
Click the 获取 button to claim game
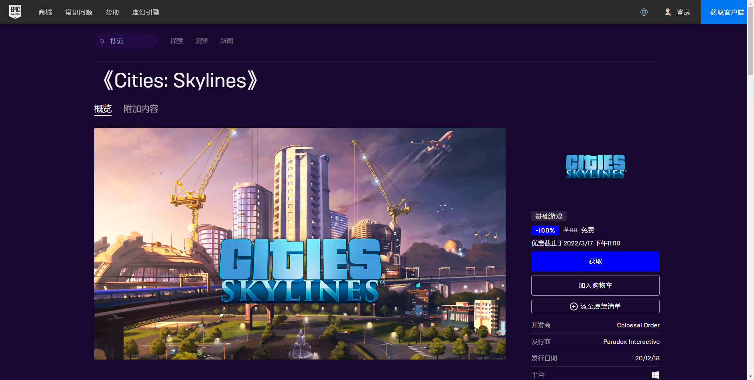[595, 261]
